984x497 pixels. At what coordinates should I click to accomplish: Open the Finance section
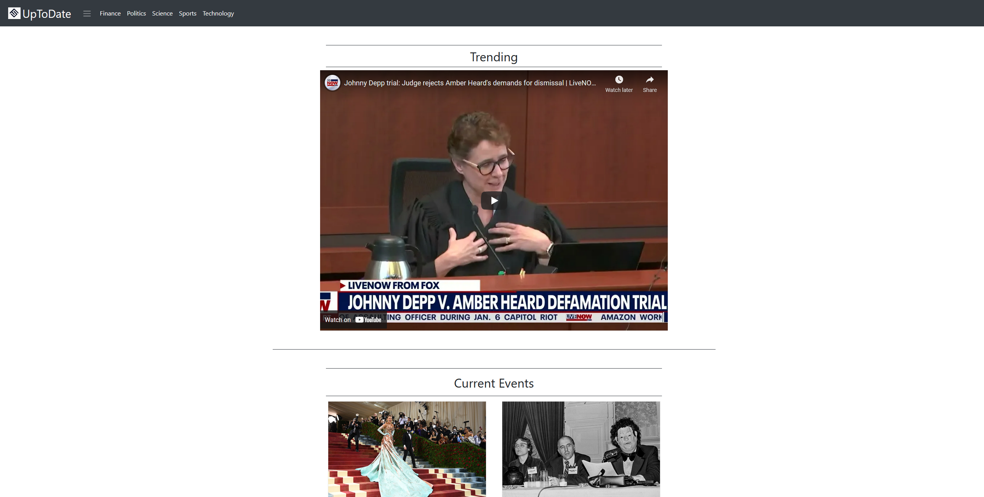coord(110,14)
